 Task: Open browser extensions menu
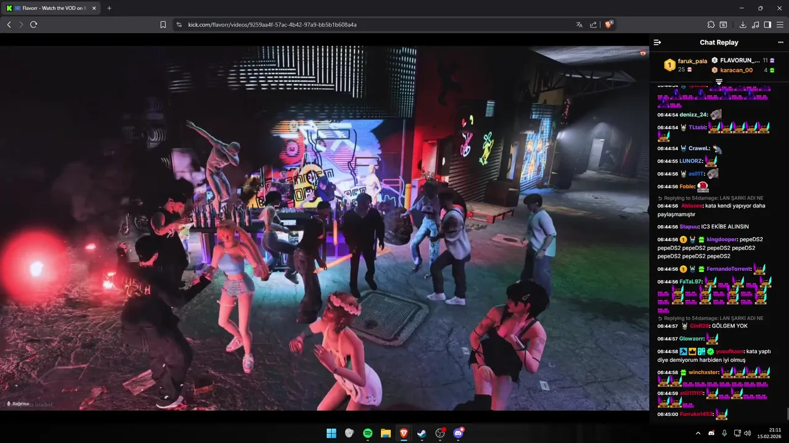(x=711, y=25)
